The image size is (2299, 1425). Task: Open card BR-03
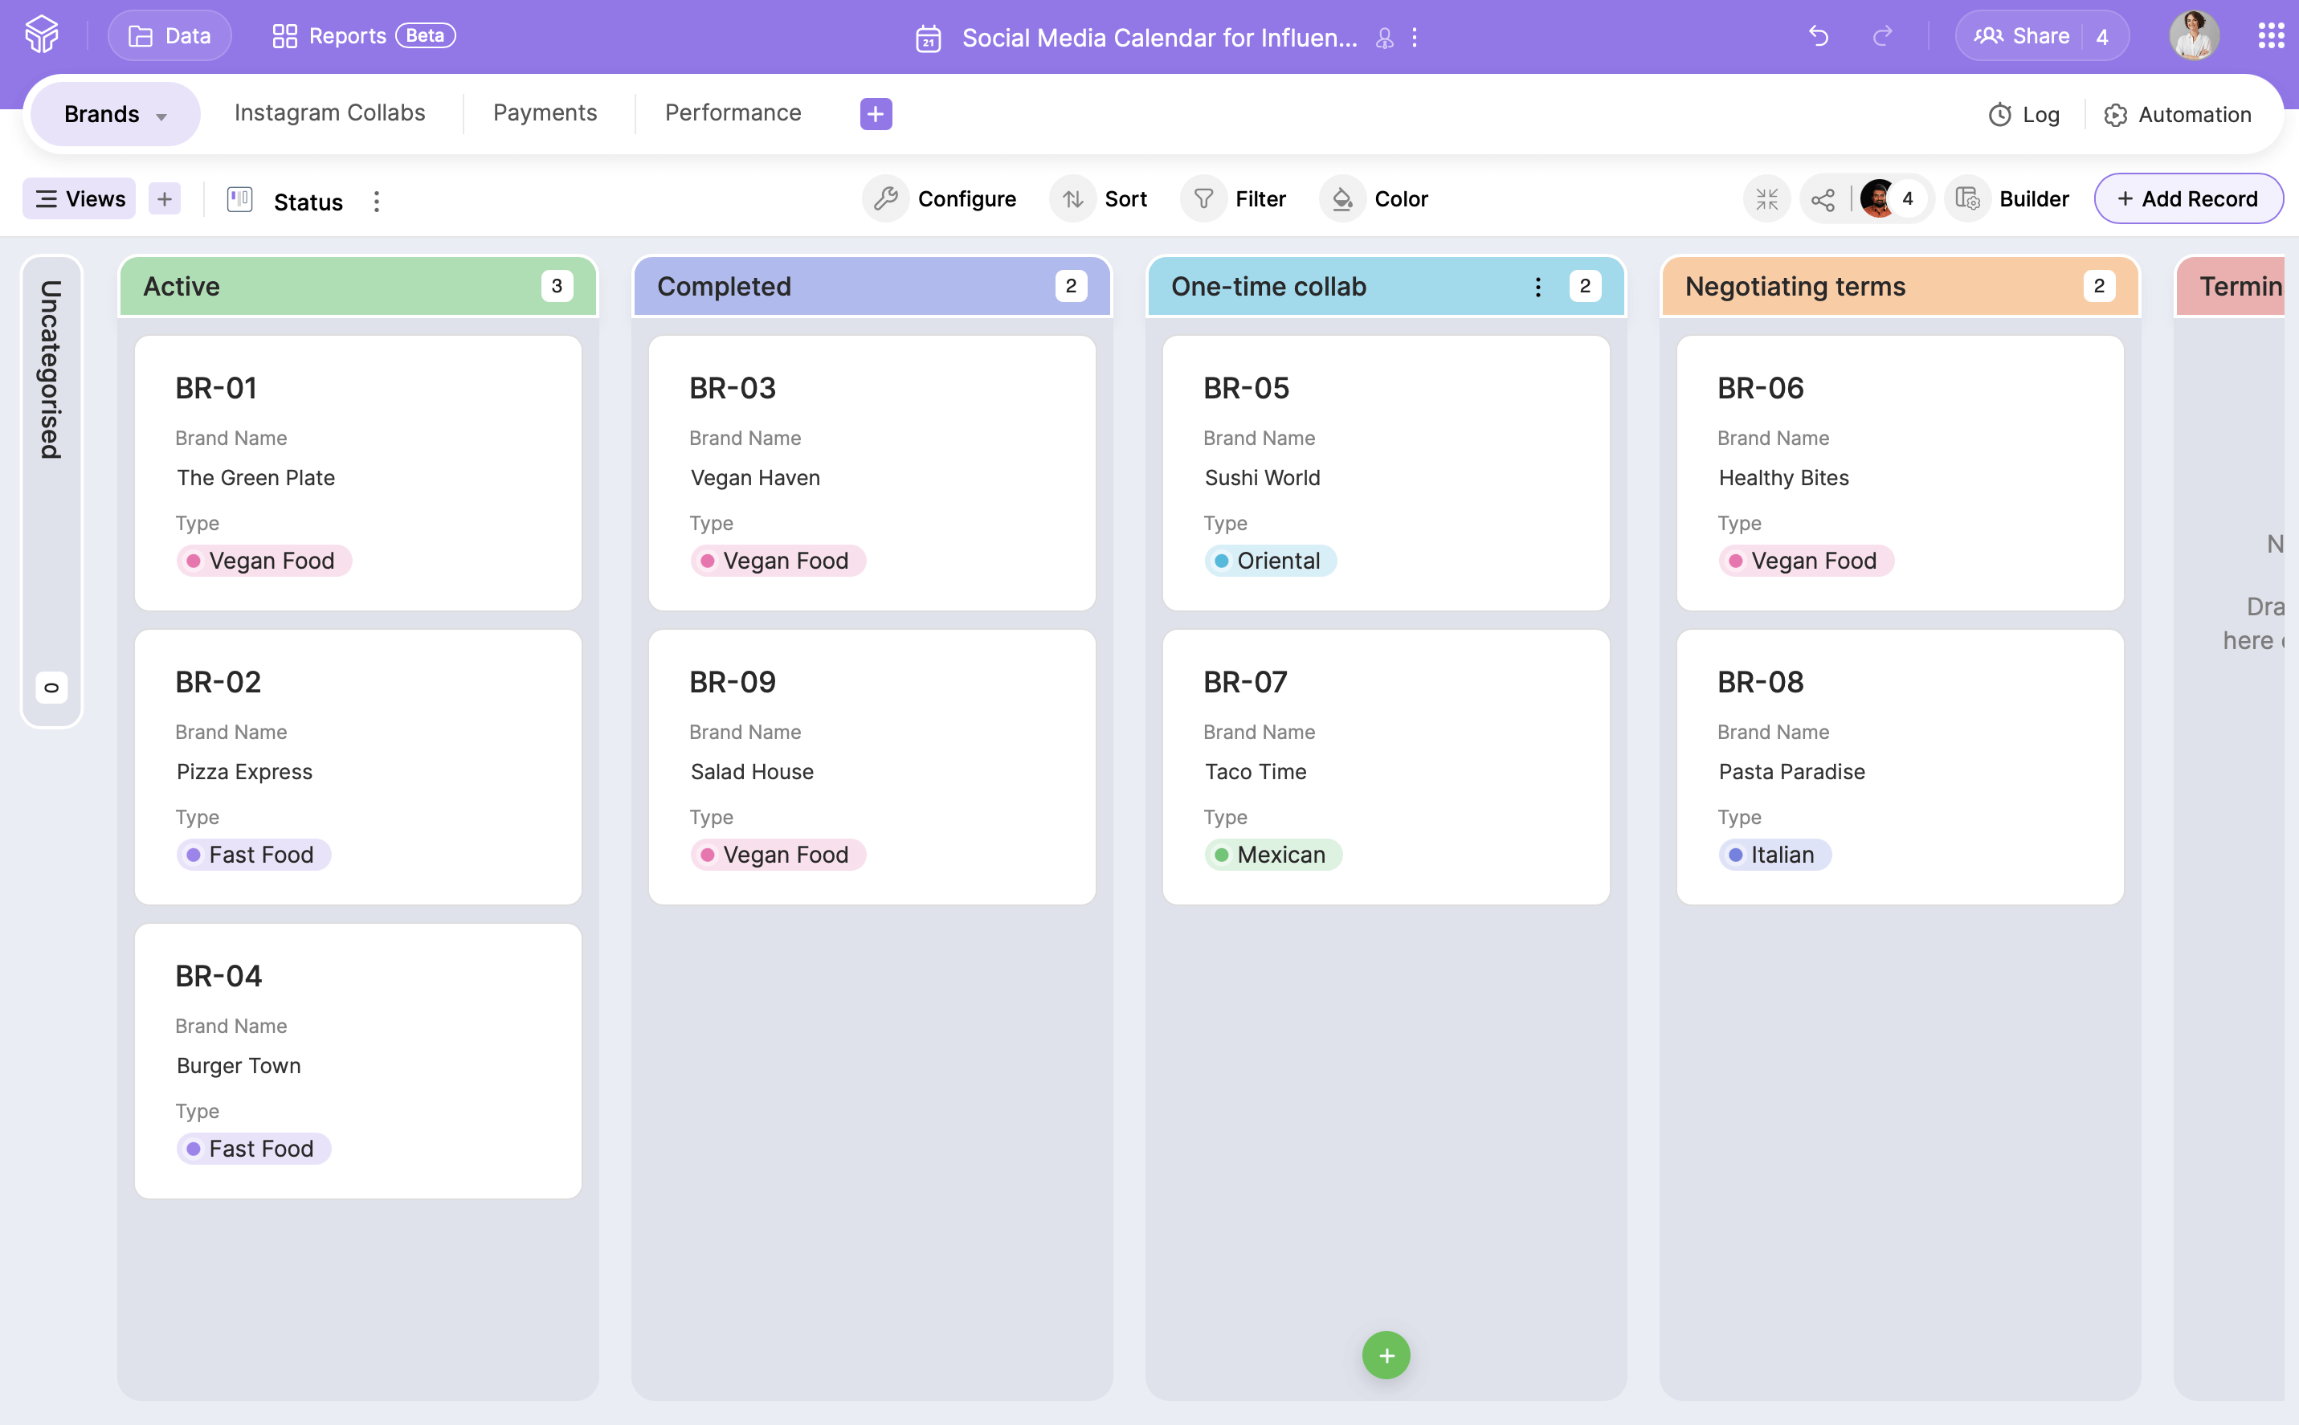pos(872,473)
